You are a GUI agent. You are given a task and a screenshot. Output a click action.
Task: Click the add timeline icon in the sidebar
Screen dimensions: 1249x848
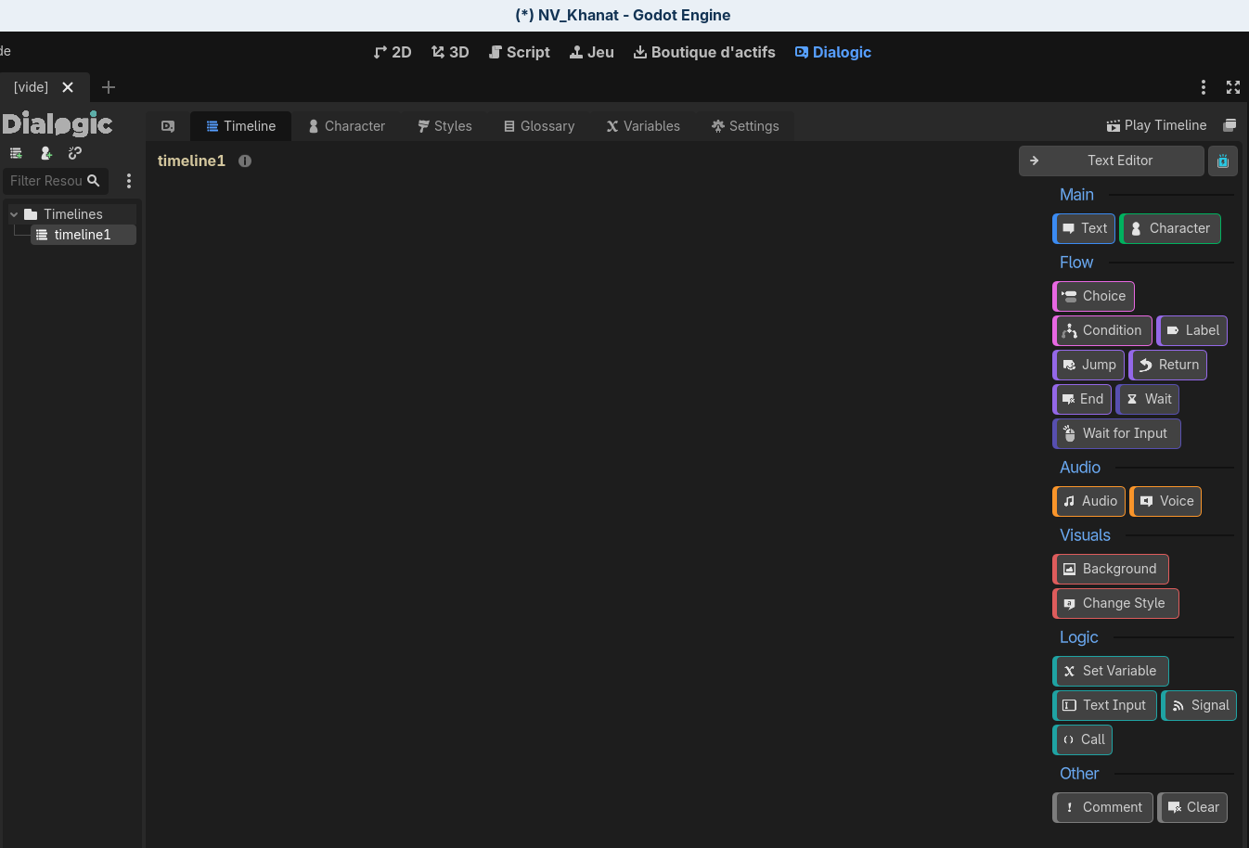pyautogui.click(x=16, y=153)
